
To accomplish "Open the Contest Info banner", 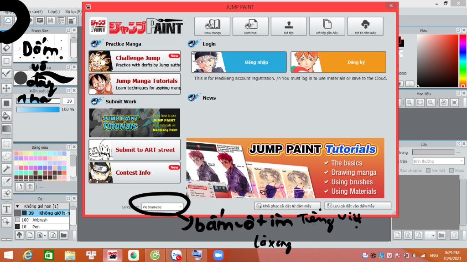I will point(135,172).
